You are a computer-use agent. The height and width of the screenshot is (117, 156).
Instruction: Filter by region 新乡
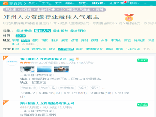55,40
